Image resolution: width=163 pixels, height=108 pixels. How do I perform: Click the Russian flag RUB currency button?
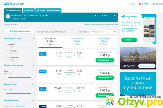[x=144, y=4]
